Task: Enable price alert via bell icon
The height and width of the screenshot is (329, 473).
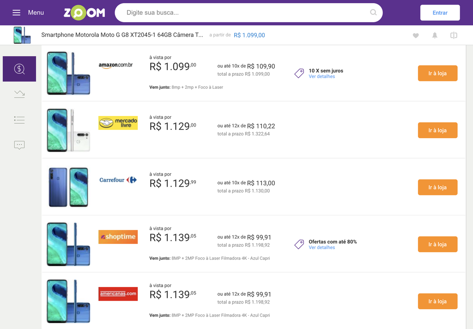Action: [x=435, y=35]
